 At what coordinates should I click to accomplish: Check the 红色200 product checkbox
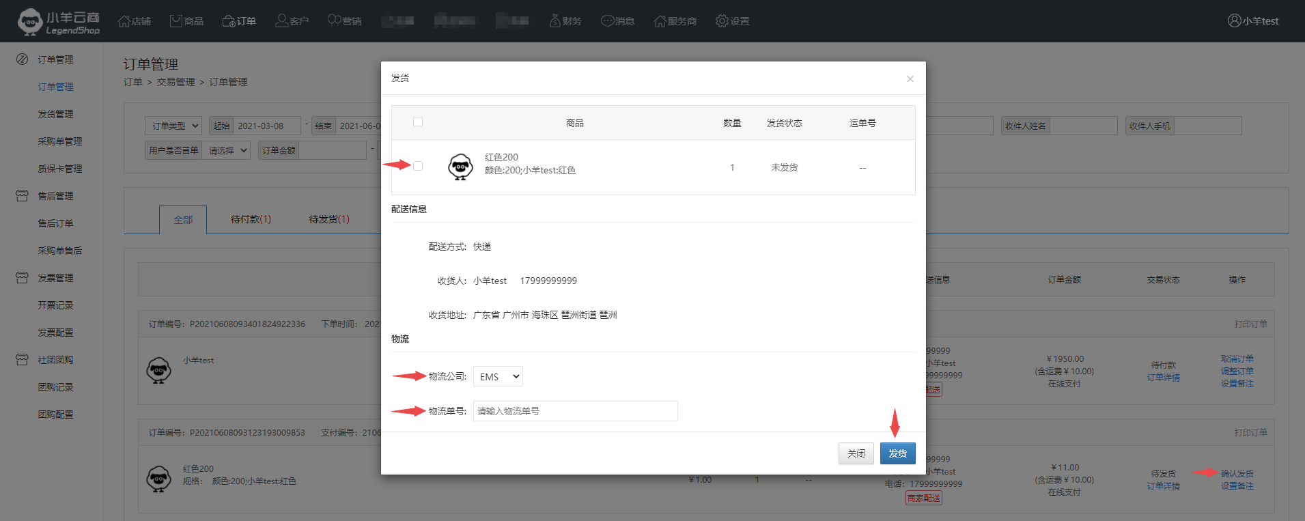[418, 166]
